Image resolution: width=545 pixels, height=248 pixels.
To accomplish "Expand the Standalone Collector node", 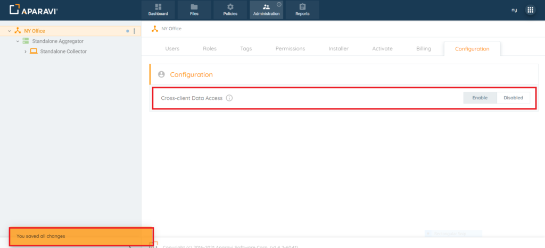I will 26,52.
